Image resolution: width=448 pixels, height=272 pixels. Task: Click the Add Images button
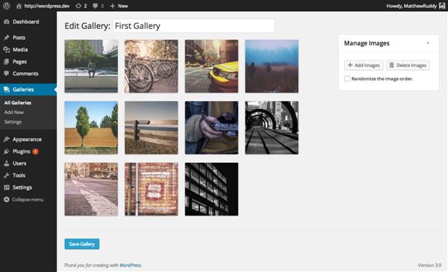tap(364, 66)
